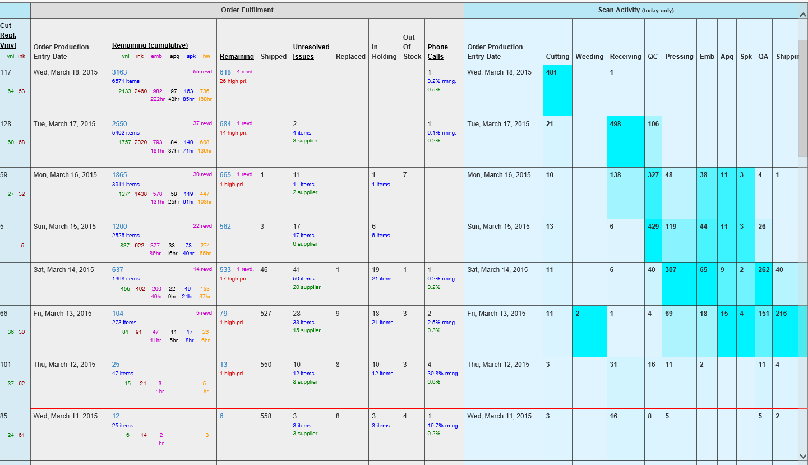Image resolution: width=808 pixels, height=465 pixels.
Task: Click the Pressing cell showing 307
Action: point(679,283)
